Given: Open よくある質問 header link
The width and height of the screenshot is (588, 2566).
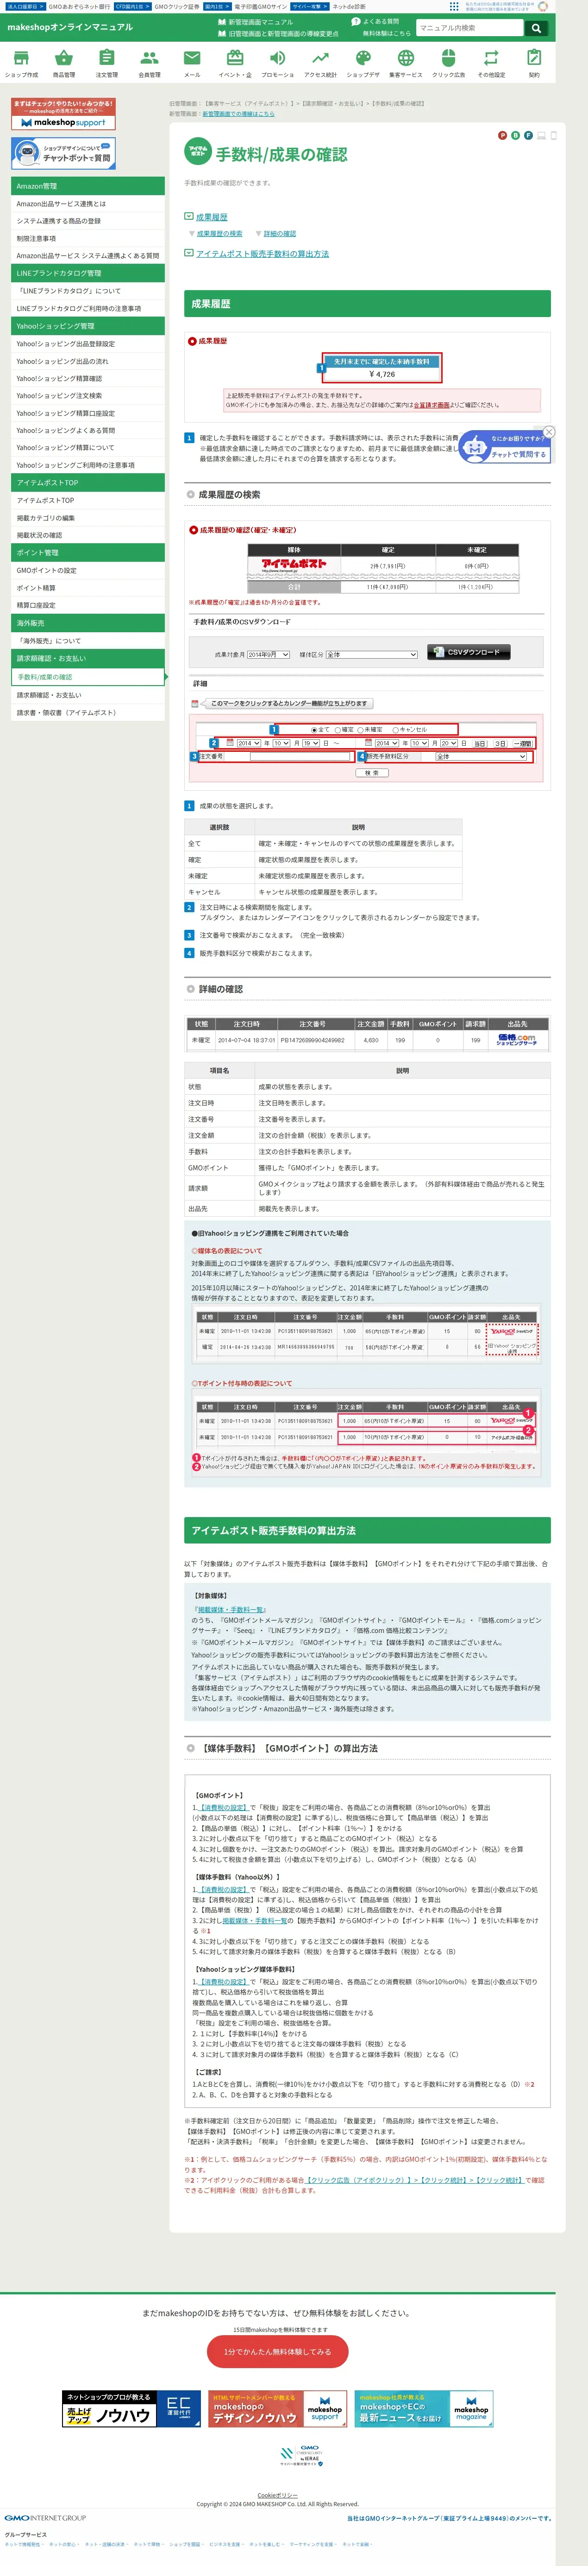Looking at the screenshot, I should tap(375, 21).
